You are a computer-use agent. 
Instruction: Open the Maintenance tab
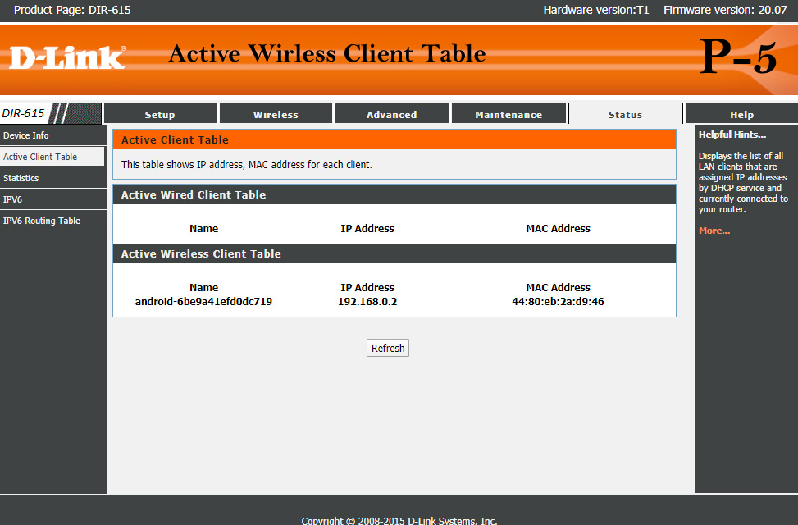[x=508, y=114]
